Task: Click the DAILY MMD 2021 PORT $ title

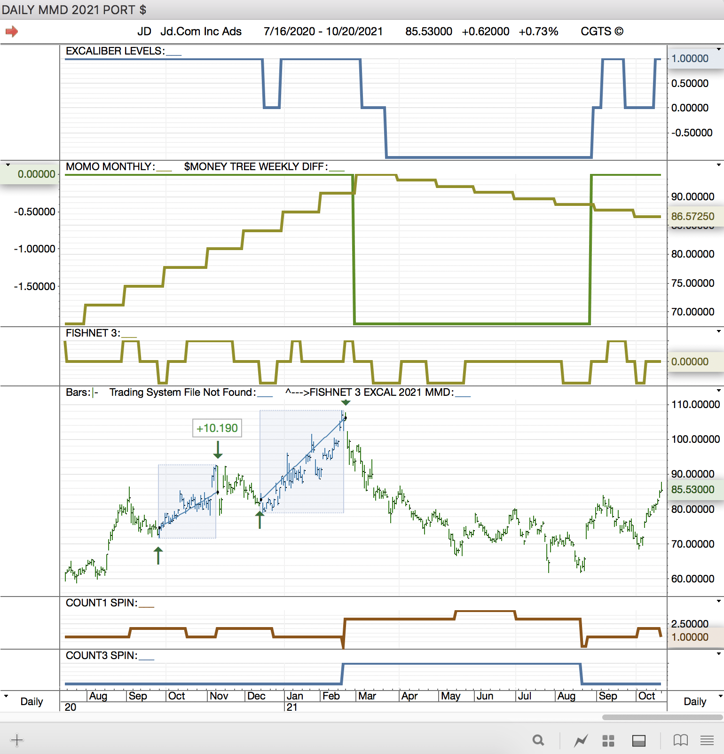Action: point(74,10)
